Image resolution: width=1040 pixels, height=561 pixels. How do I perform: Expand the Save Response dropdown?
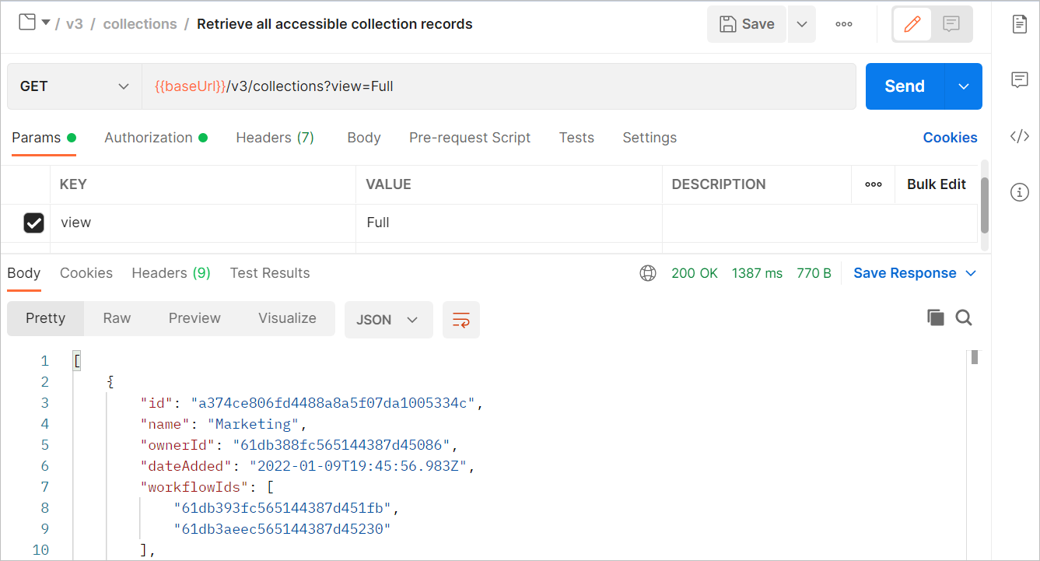tap(970, 273)
